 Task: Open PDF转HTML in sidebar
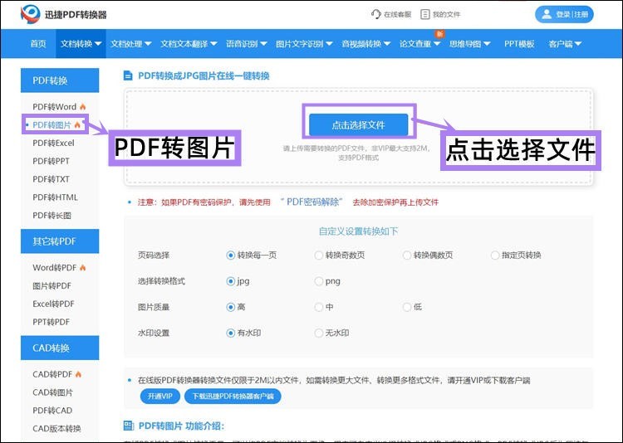[x=55, y=197]
